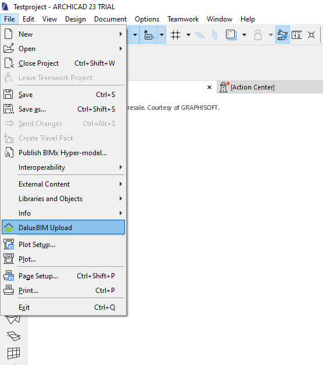
Task: Click the Save floppy disk icon
Action: tap(8, 94)
